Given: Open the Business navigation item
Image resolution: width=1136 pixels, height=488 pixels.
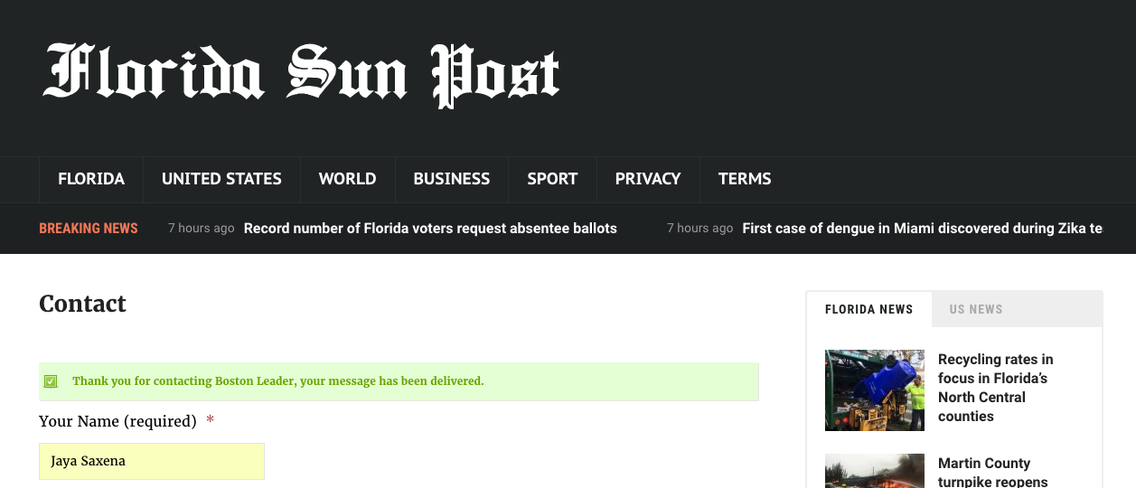Looking at the screenshot, I should tap(451, 179).
